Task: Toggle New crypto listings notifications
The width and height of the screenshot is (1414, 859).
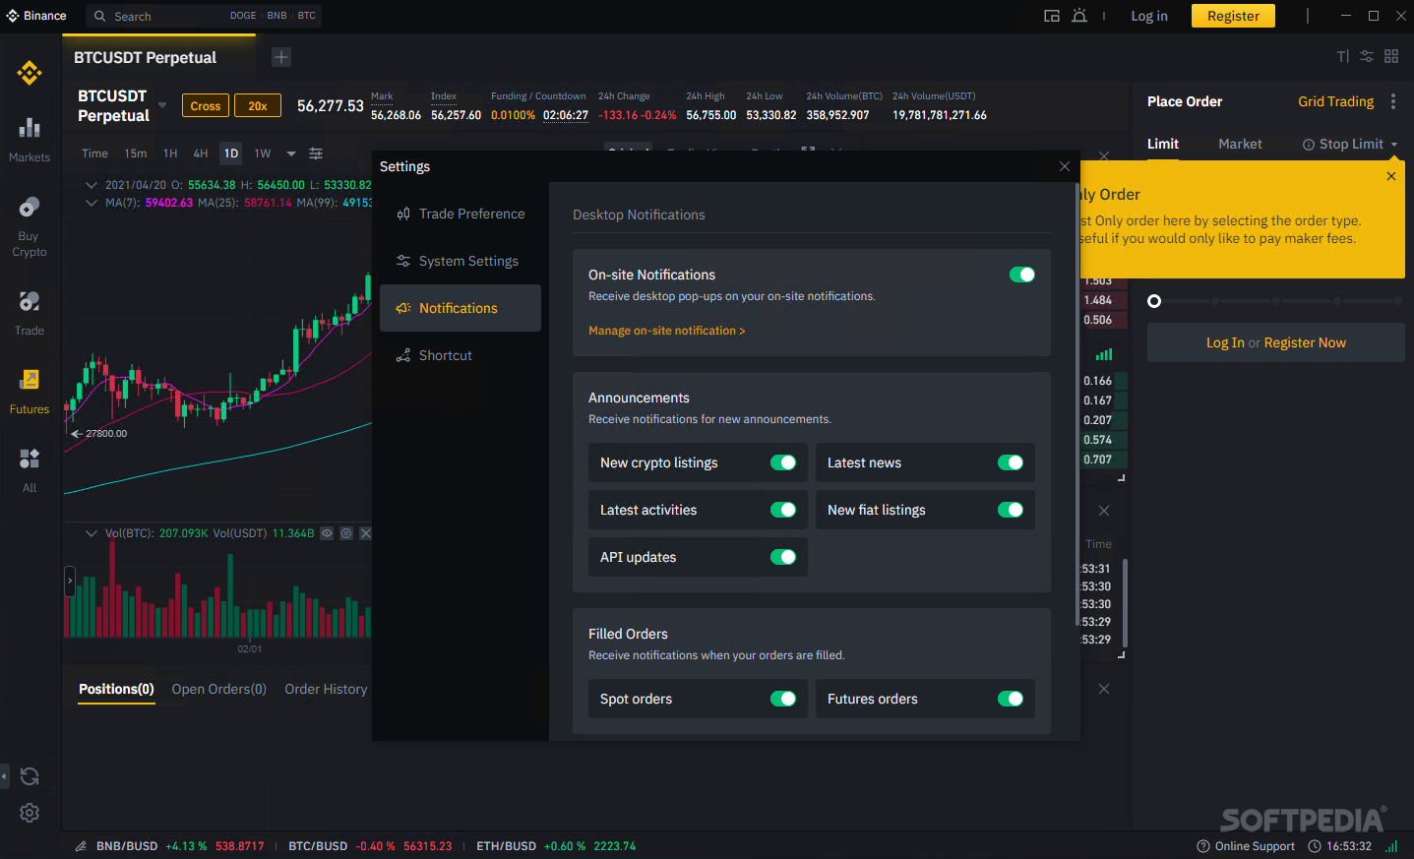Action: click(783, 462)
